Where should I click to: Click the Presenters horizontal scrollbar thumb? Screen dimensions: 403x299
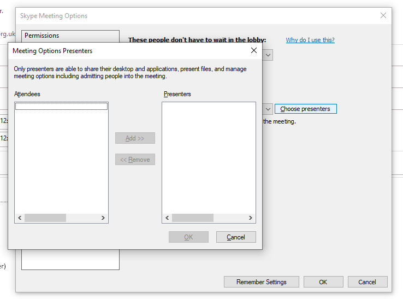[193, 218]
